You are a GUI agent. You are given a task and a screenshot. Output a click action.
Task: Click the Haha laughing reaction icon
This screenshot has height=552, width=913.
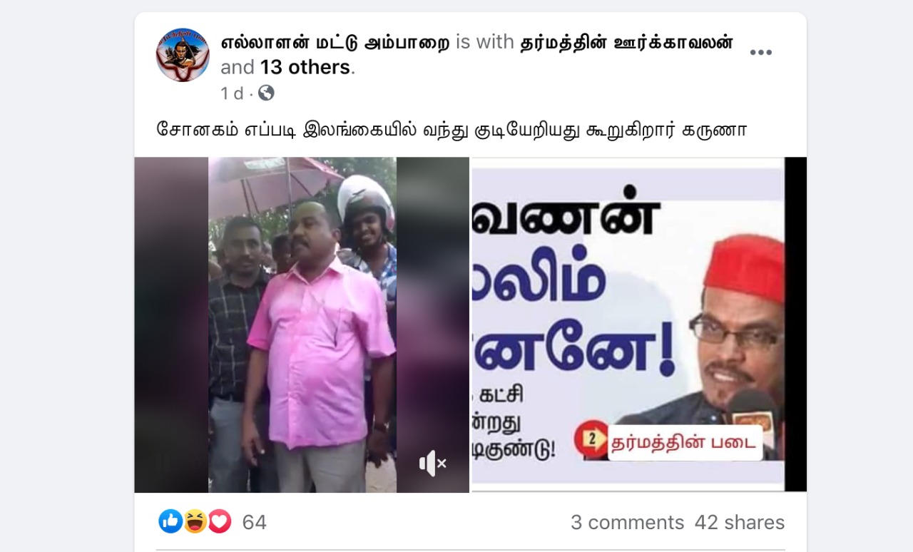click(195, 521)
